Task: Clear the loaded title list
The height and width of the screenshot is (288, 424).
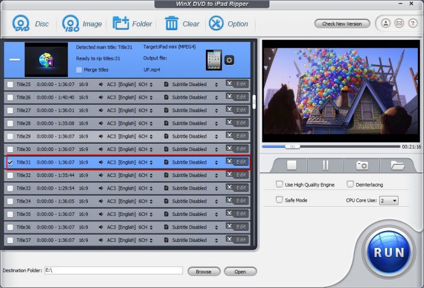Action: [182, 24]
